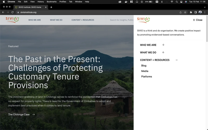Click the browser reload button
Image resolution: width=208 pixels, height=130 pixels.
(12, 12)
